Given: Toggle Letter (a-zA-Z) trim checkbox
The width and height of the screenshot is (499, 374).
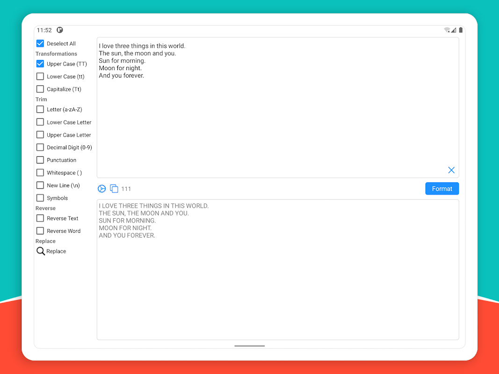Looking at the screenshot, I should [40, 109].
